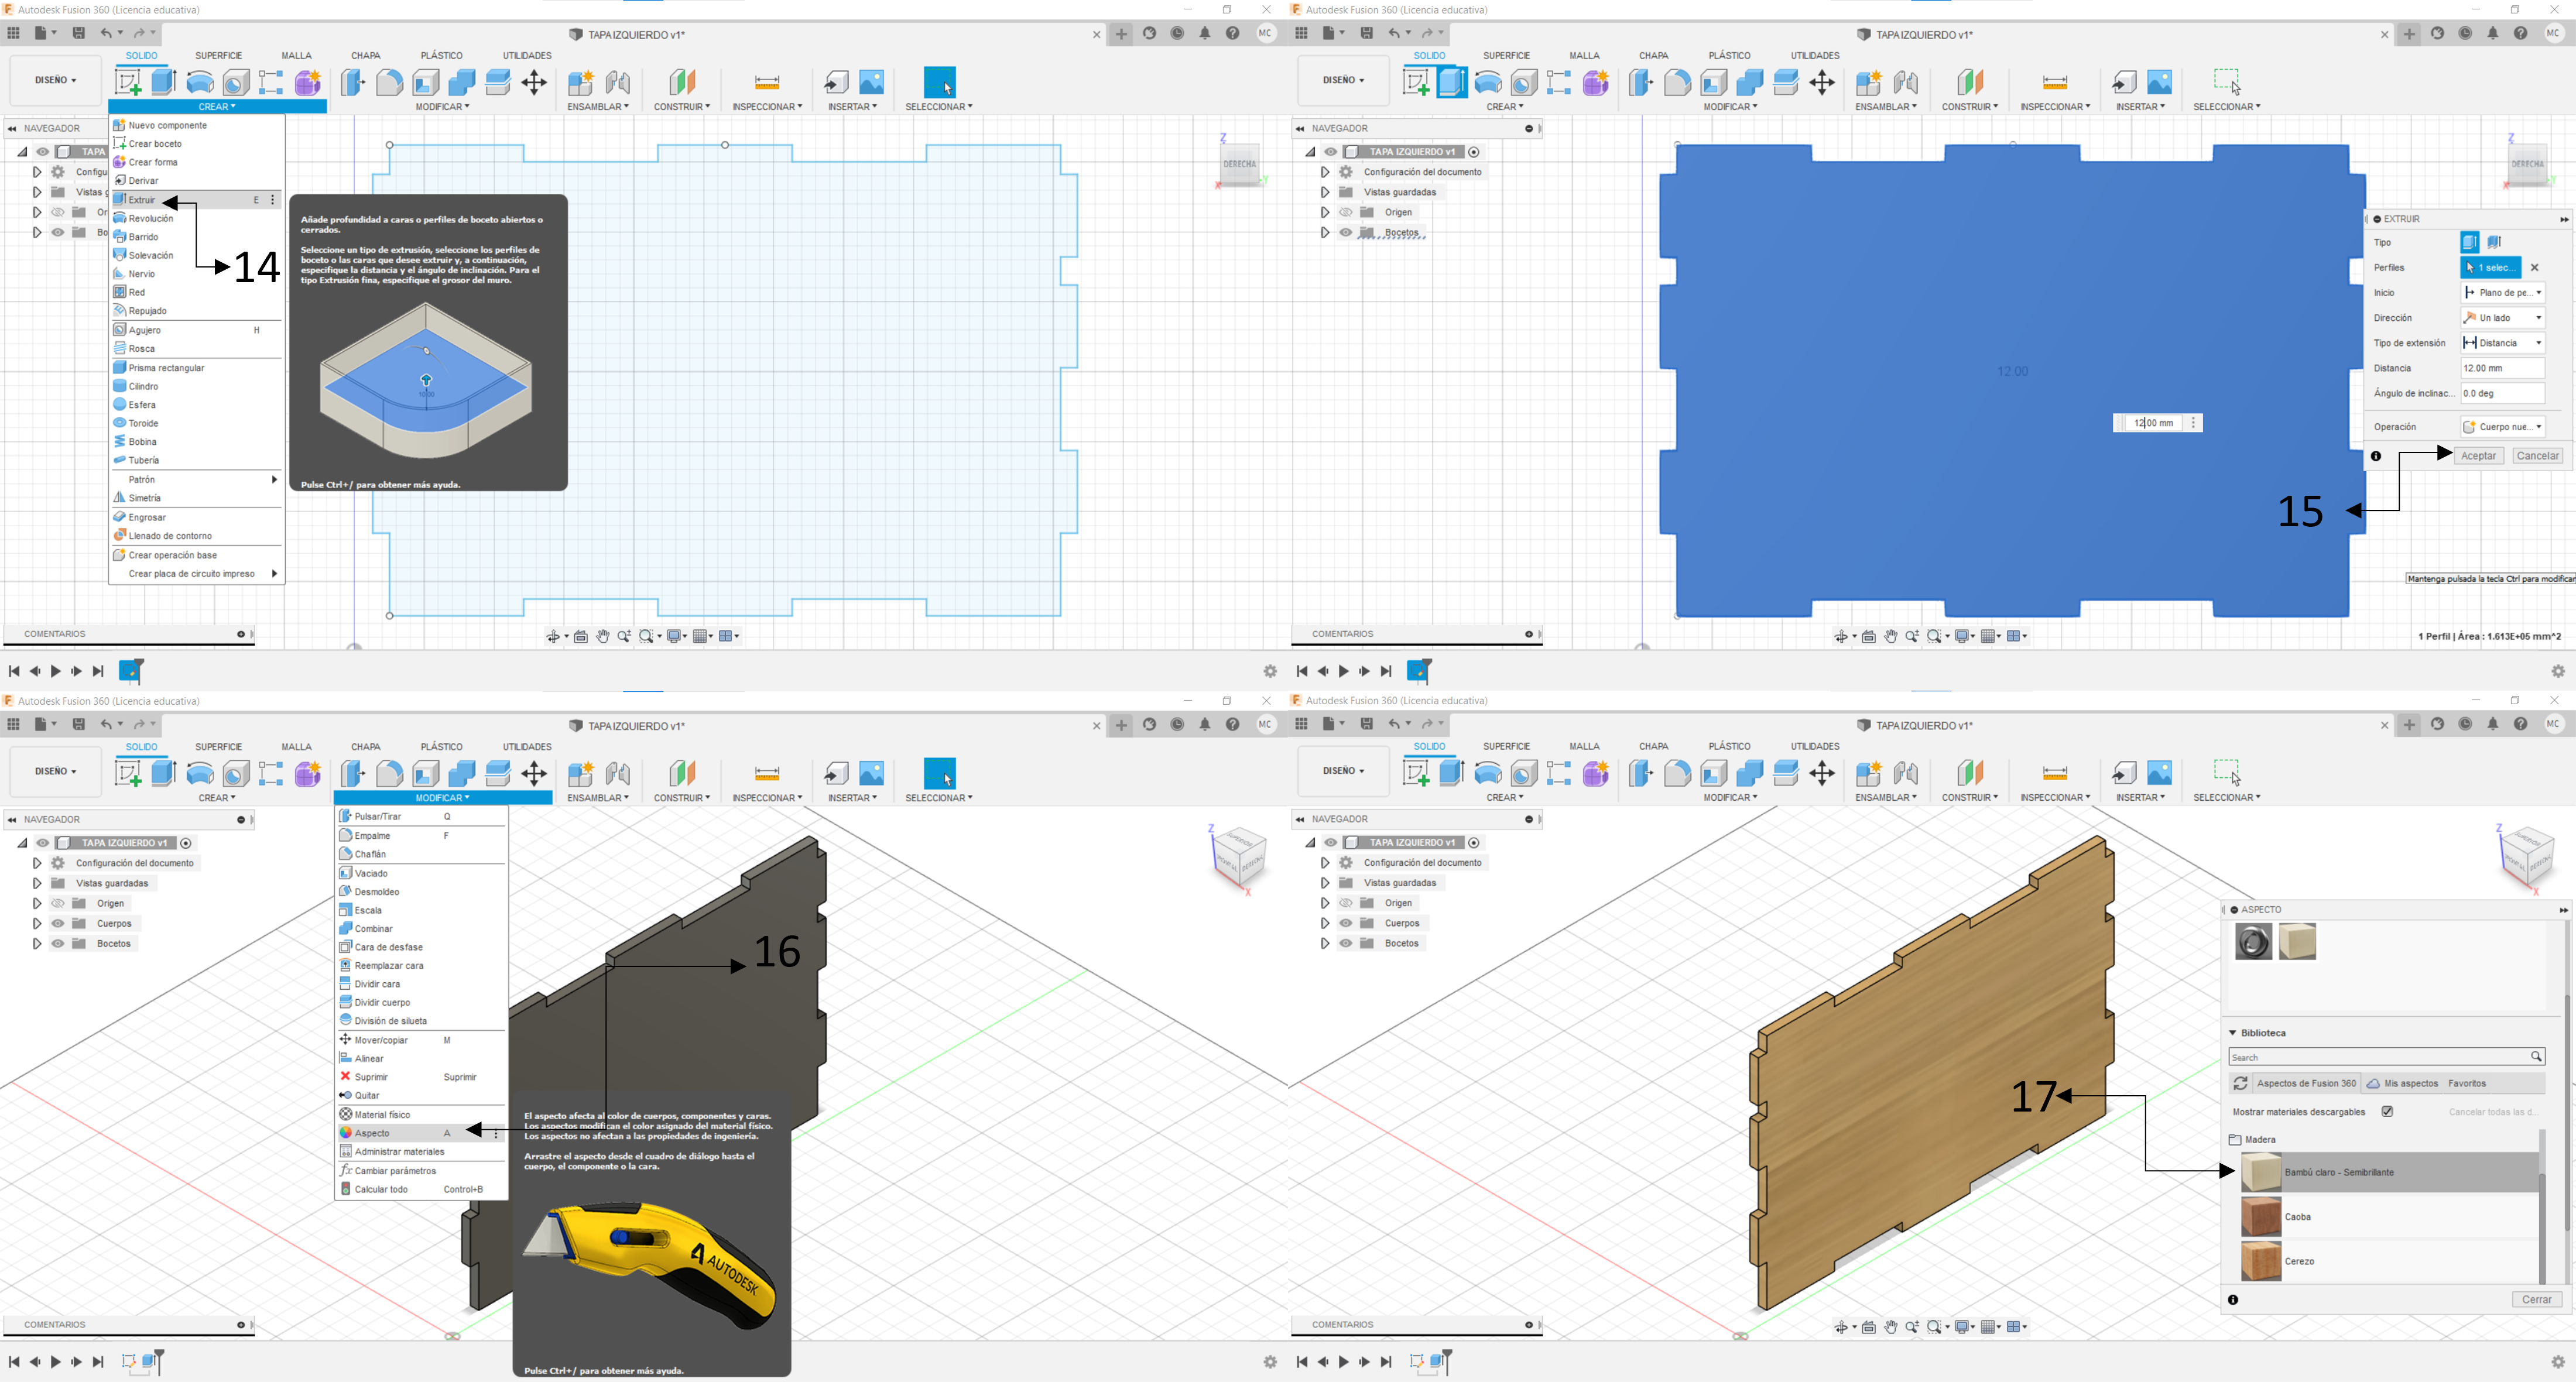Pick Chaflán in the open Modificar menu

370,854
